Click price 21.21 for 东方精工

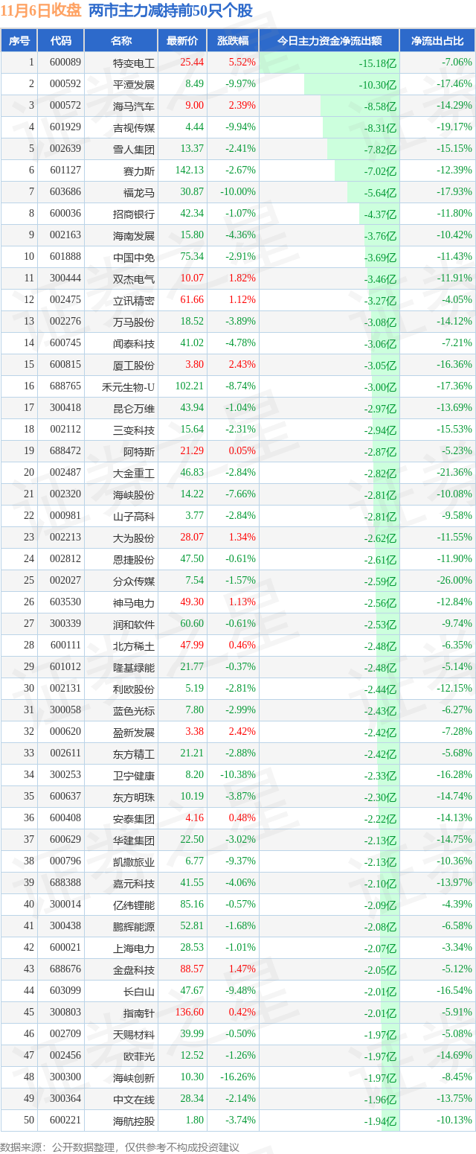(191, 753)
